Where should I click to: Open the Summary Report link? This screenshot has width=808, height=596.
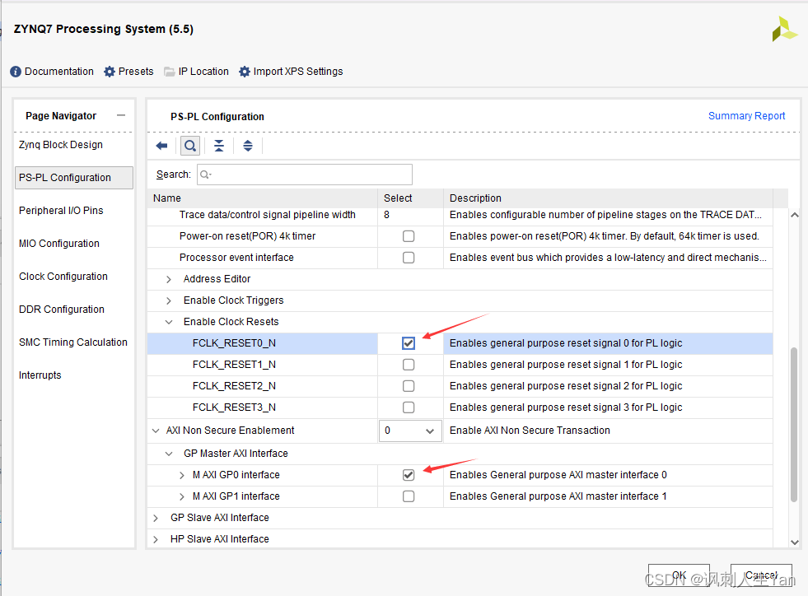pyautogui.click(x=747, y=116)
